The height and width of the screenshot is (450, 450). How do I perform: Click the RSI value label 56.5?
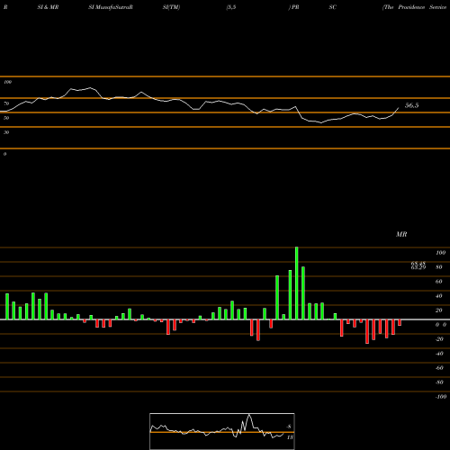tap(411, 105)
